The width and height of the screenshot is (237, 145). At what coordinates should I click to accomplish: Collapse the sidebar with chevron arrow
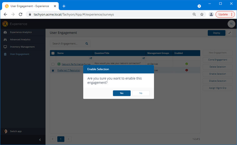(x=40, y=140)
